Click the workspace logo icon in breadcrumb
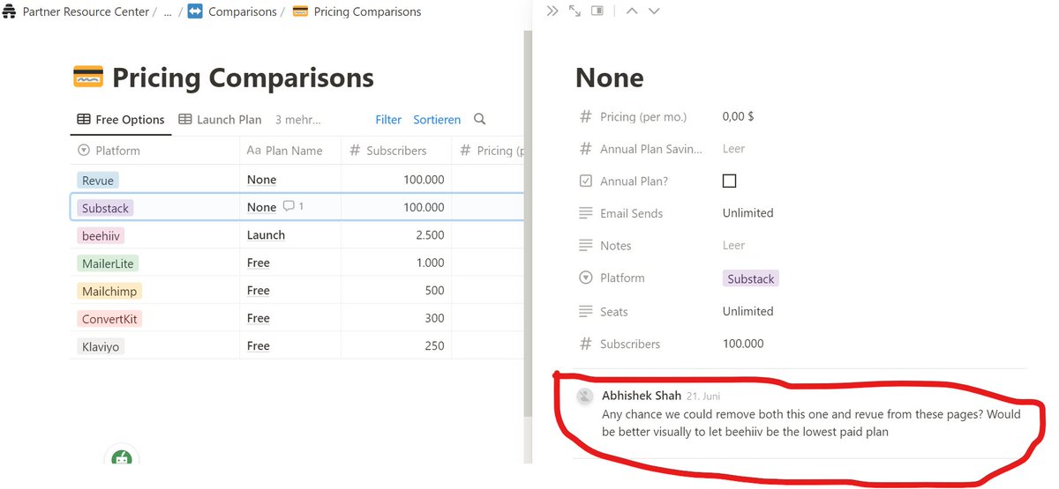 [x=11, y=11]
